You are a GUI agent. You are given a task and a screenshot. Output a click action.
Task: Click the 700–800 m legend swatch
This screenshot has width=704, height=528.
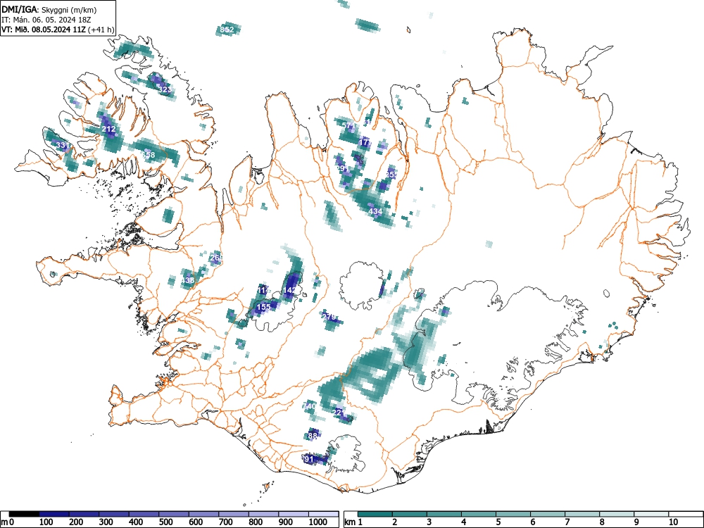click(234, 514)
